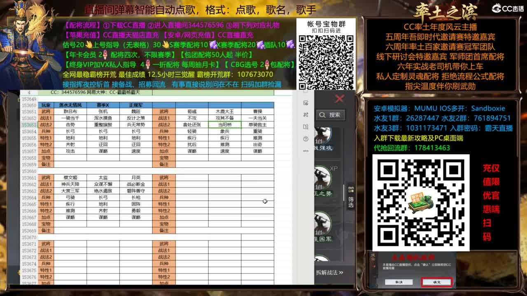The width and height of the screenshot is (527, 296).
Task: Click inside the 搜索 search input field
Action: 336,115
